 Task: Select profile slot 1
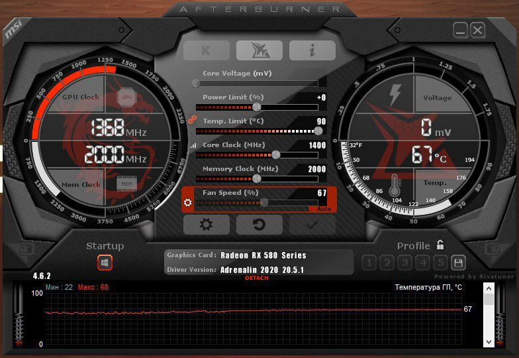tap(369, 263)
